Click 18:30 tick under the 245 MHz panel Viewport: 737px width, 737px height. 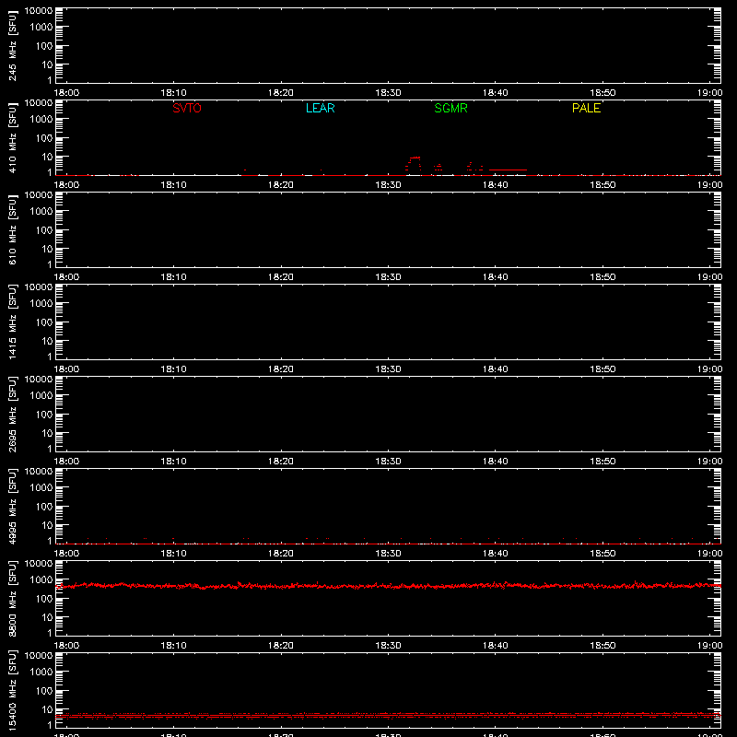[x=388, y=93]
